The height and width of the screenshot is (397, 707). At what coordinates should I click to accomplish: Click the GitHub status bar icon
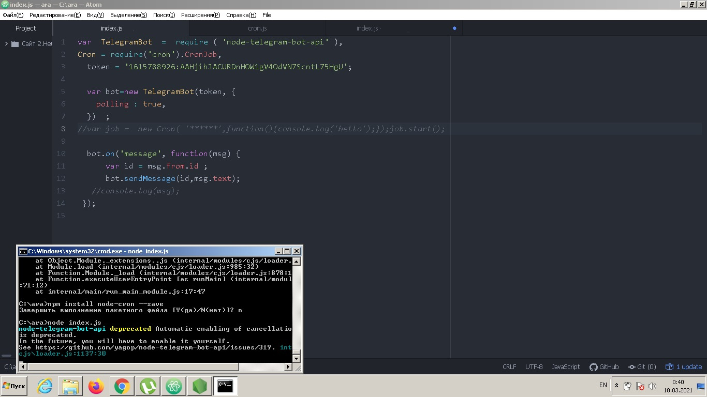[x=604, y=367]
